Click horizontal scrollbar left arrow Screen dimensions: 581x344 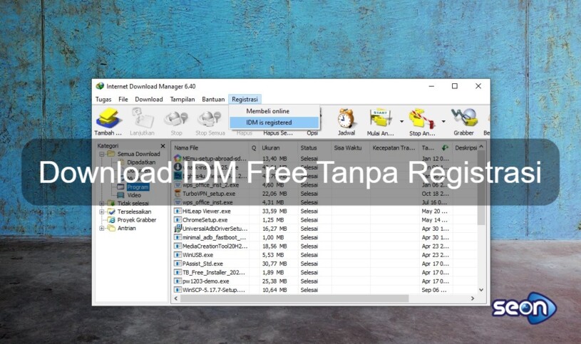click(176, 298)
